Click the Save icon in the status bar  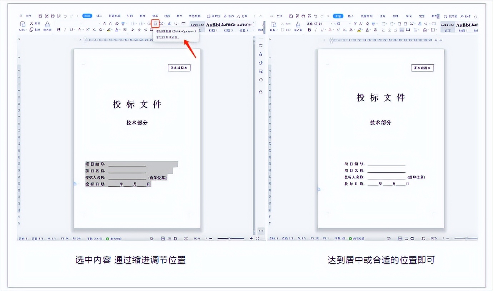pyautogui.click(x=163, y=238)
